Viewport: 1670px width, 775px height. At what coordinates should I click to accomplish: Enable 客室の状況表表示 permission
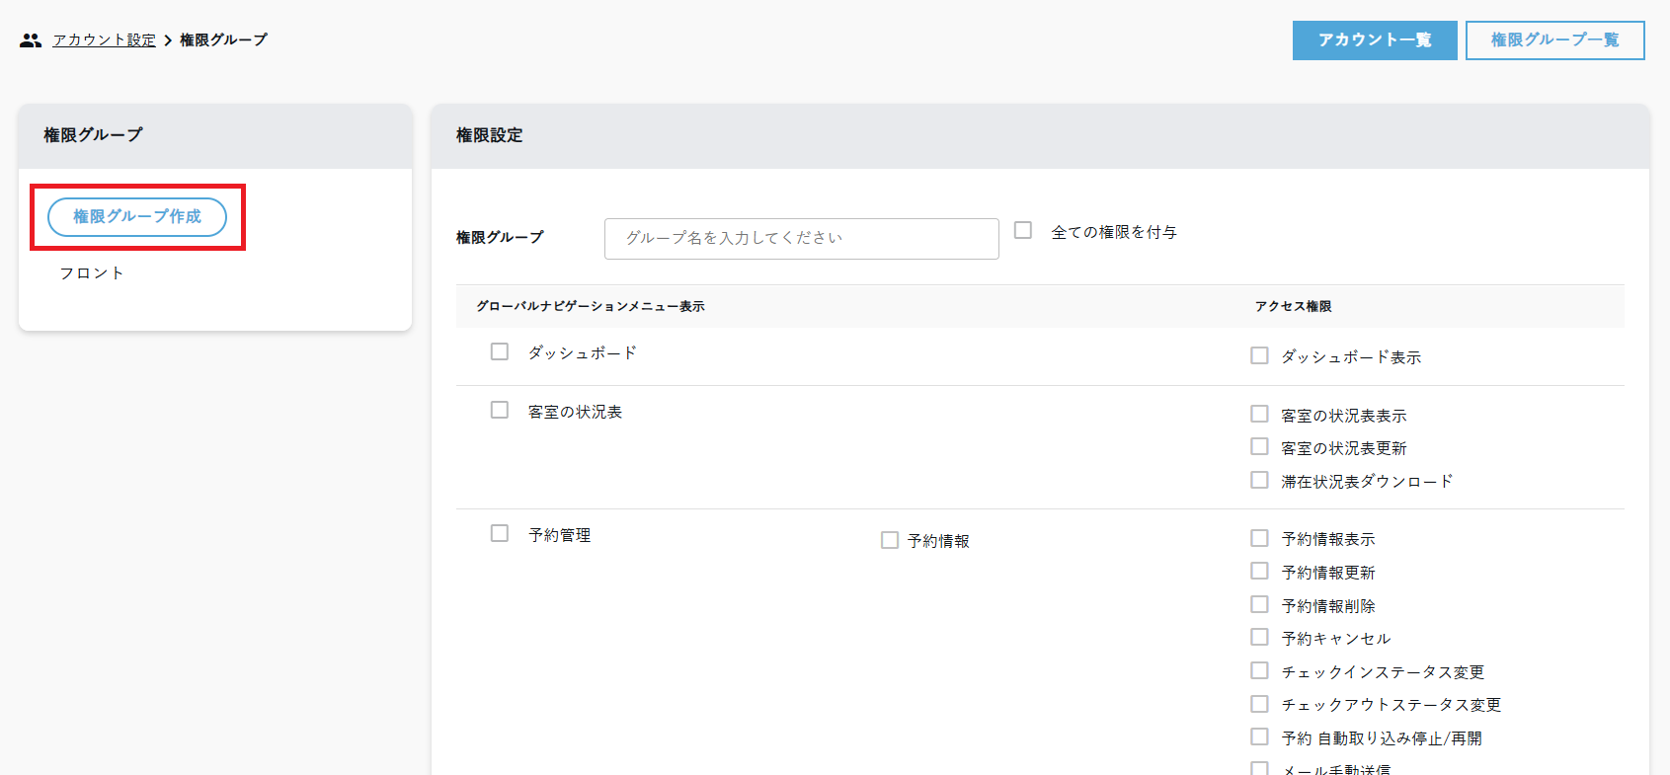(1259, 414)
